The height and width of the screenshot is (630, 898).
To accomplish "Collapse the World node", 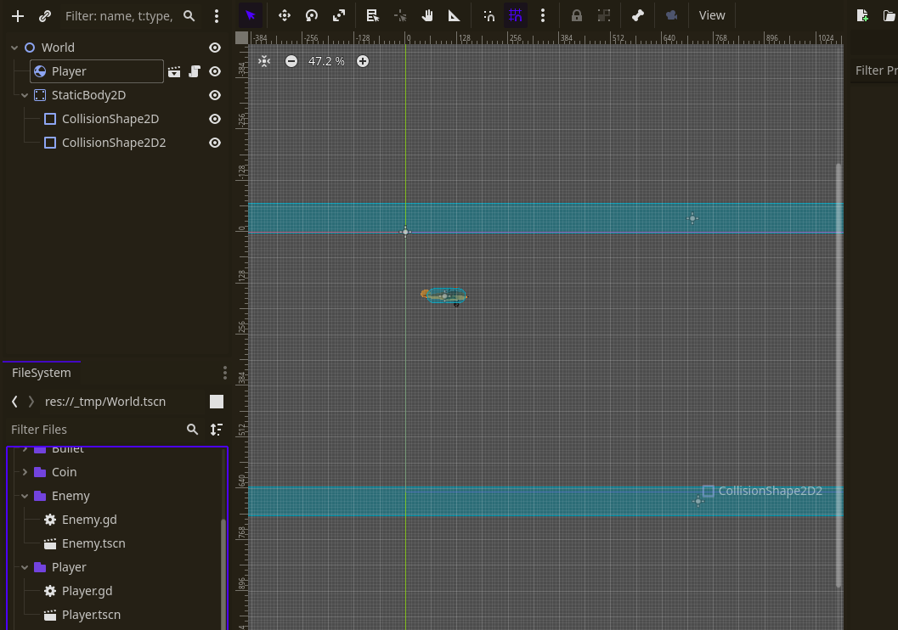I will 14,48.
